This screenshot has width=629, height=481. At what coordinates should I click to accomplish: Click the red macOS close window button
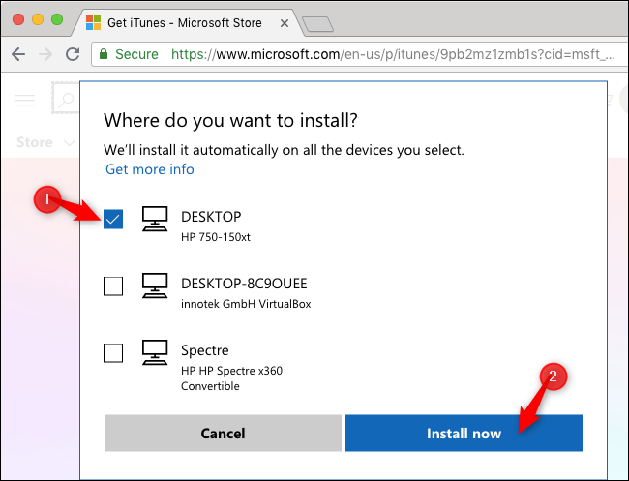18,19
